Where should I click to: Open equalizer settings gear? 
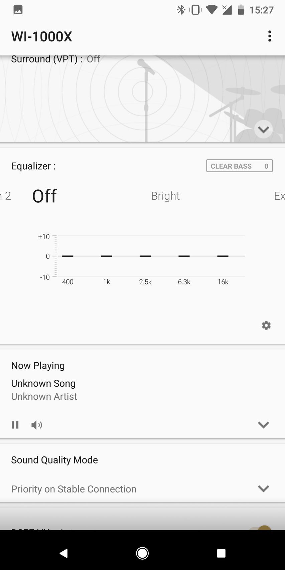pyautogui.click(x=266, y=325)
